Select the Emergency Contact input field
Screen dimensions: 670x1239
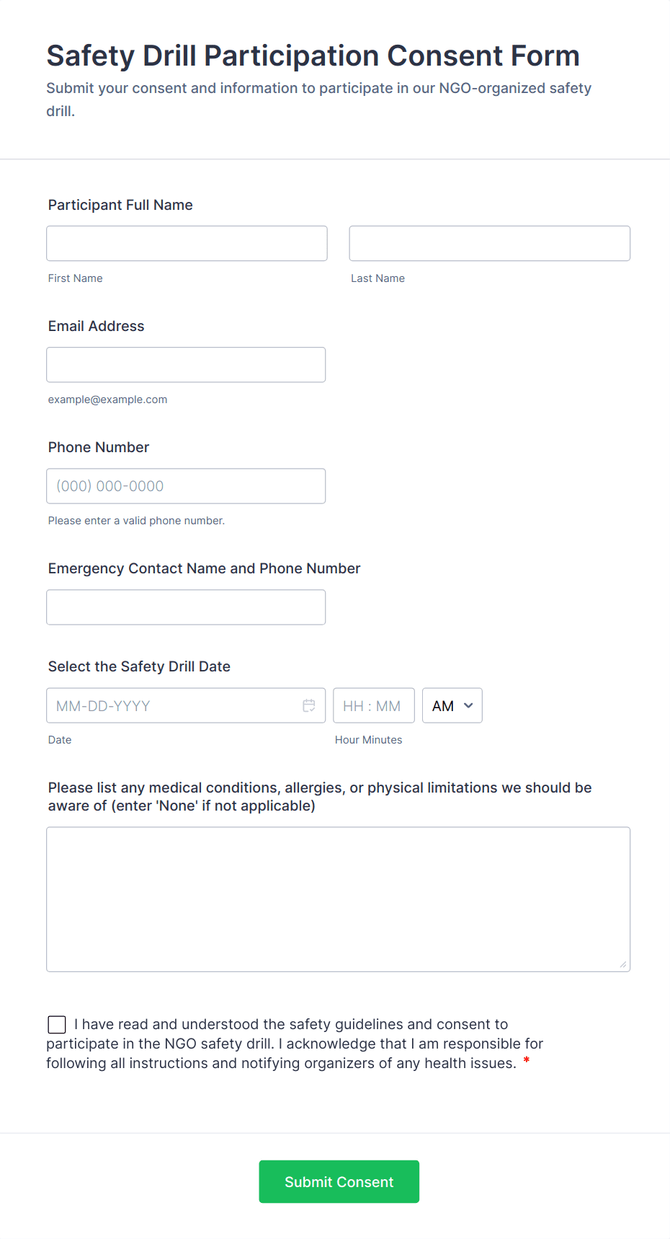click(x=186, y=607)
